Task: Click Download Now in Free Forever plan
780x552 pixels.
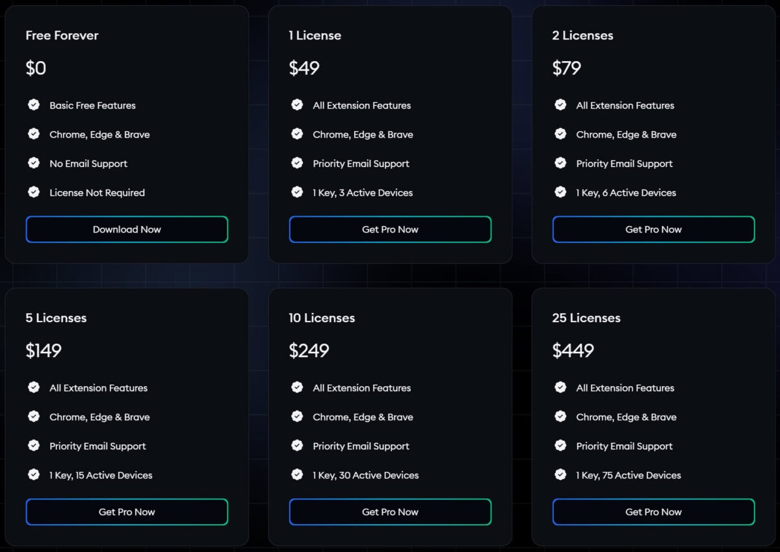Action: click(127, 229)
